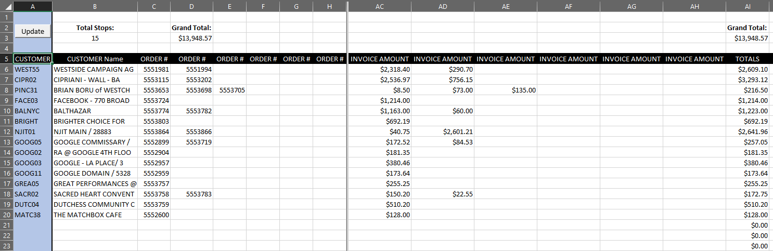Image resolution: width=773 pixels, height=251 pixels.
Task: Click invoice amount $2,318.40
Action: click(x=395, y=69)
